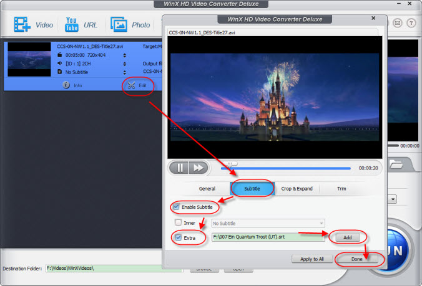Image resolution: width=422 pixels, height=286 pixels.
Task: Open the YouTube URL downloader icon
Action: (x=71, y=24)
